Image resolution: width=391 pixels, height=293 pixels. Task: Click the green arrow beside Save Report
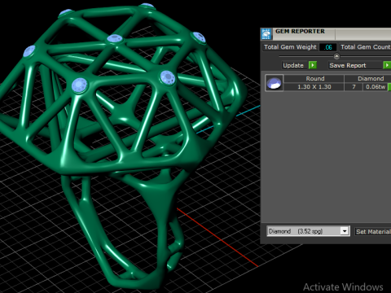(x=387, y=65)
